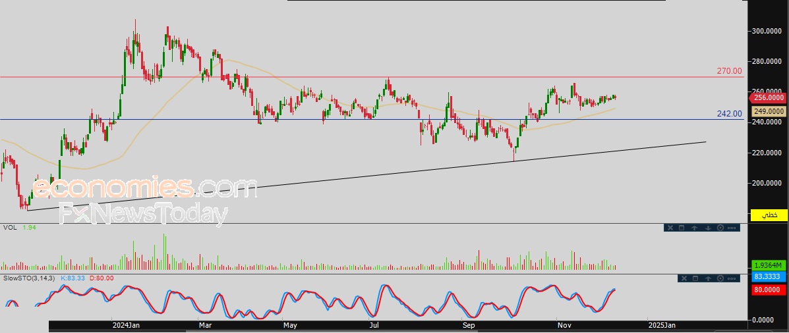This screenshot has width=789, height=333.
Task: Select the red 256.0000 current price tag
Action: pos(769,97)
